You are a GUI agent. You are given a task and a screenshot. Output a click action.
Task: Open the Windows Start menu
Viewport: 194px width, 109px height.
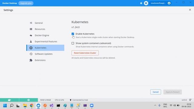pos(5,106)
